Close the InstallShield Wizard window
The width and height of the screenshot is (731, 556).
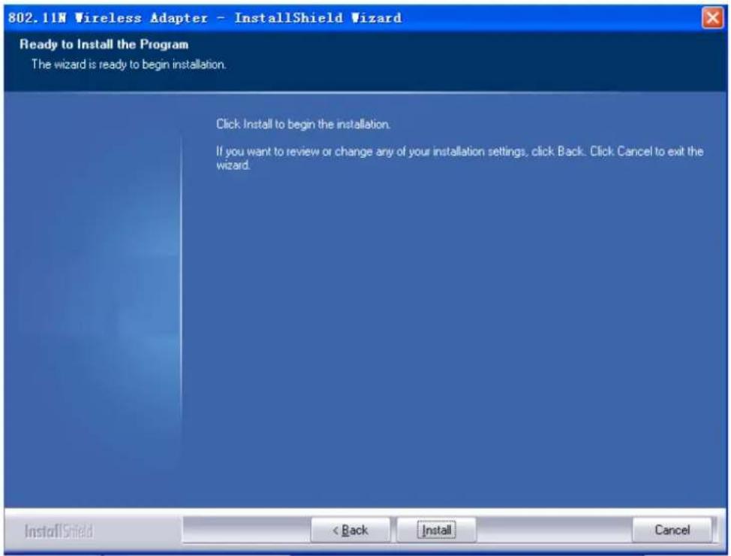[x=712, y=18]
